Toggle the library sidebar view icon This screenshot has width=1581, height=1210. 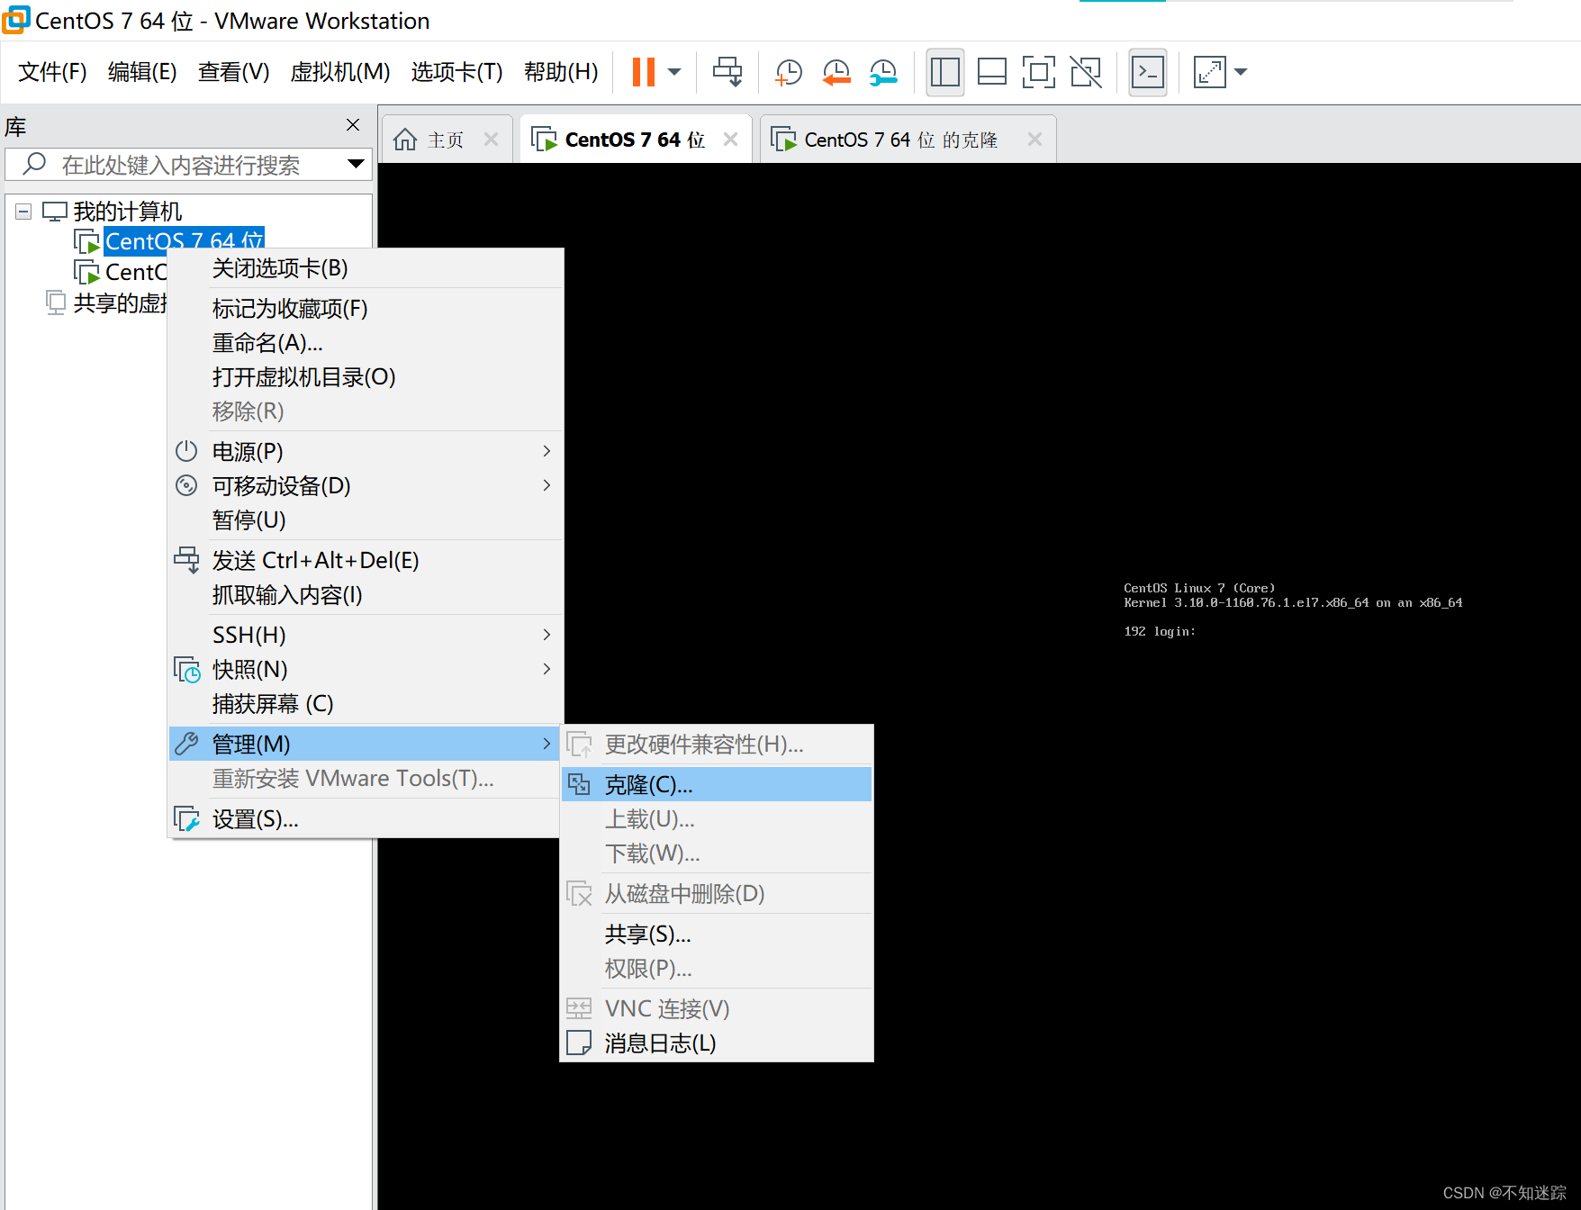944,72
